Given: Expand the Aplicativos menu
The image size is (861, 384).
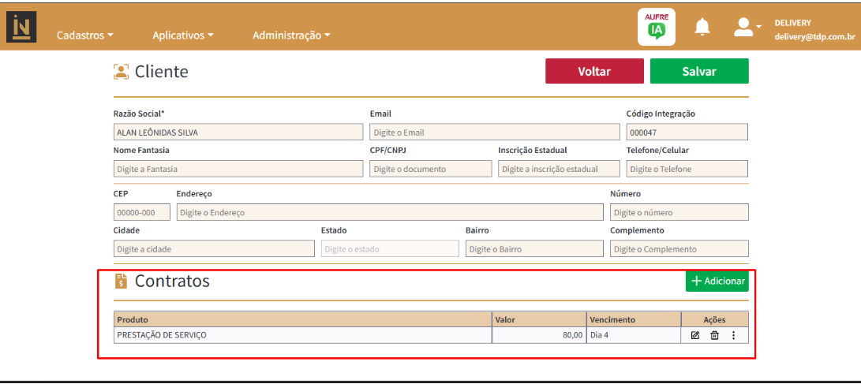Looking at the screenshot, I should click(x=183, y=35).
